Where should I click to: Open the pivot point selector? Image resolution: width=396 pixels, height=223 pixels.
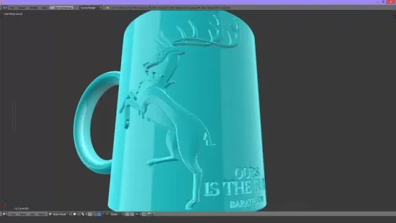click(84, 214)
